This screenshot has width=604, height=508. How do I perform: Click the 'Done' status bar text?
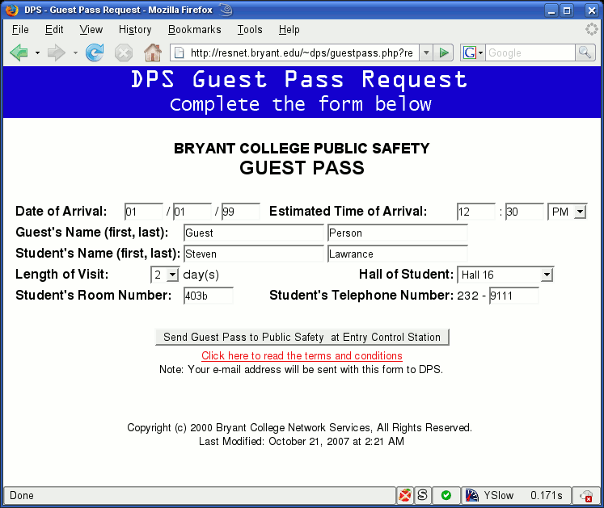tap(22, 495)
